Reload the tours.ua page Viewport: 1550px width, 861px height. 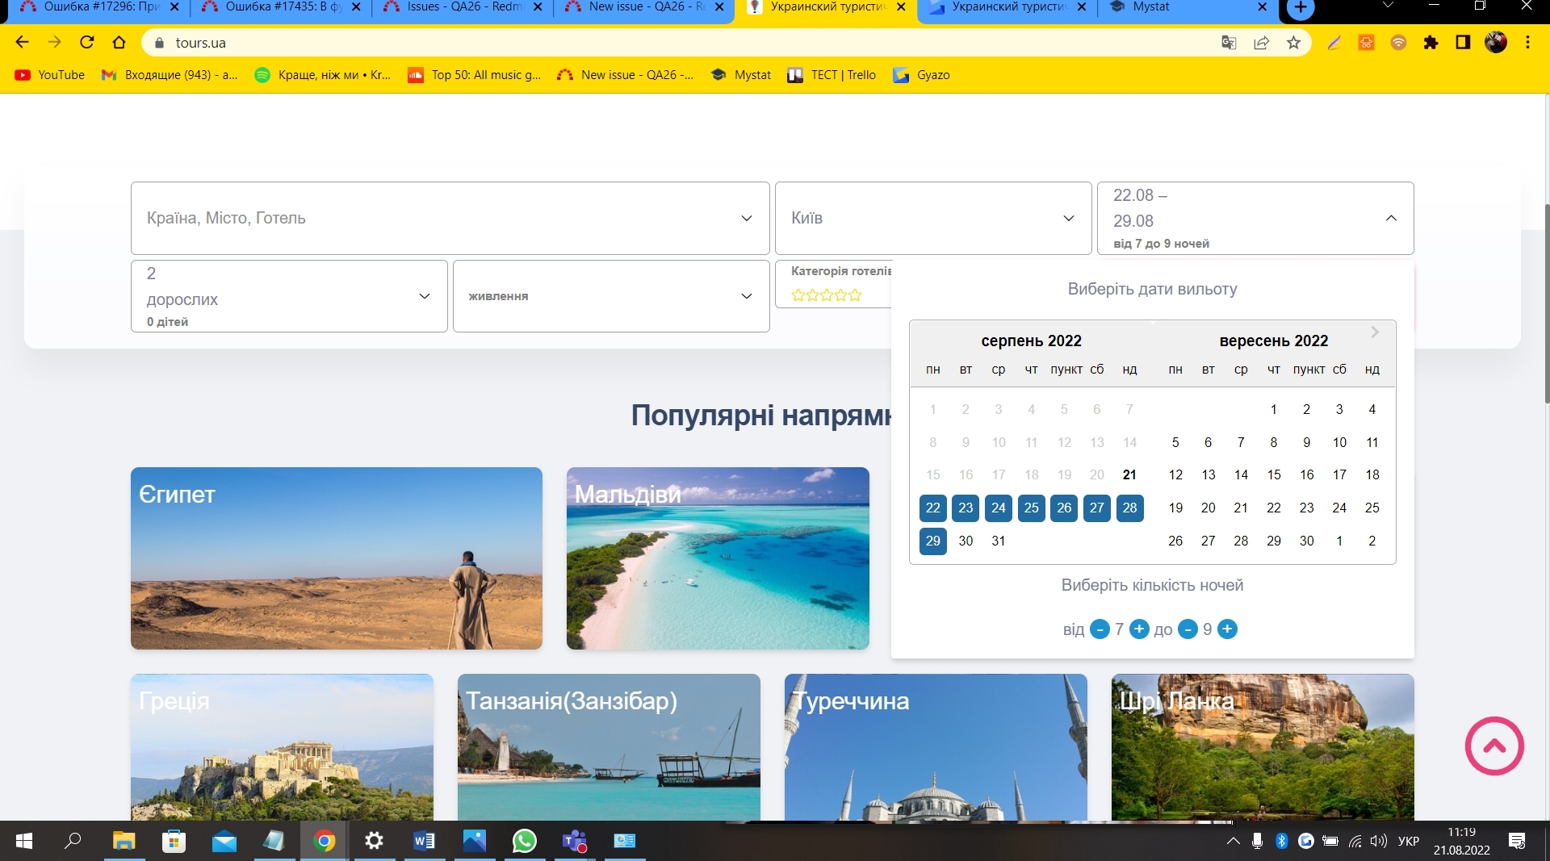[87, 43]
